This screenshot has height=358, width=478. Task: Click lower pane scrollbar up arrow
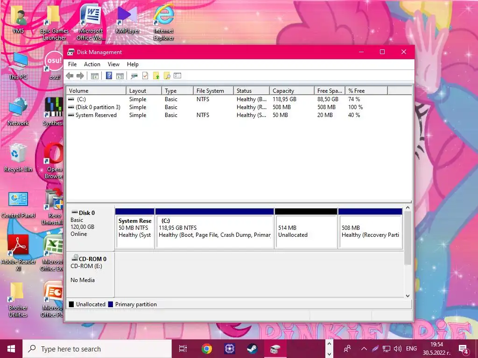(408, 207)
